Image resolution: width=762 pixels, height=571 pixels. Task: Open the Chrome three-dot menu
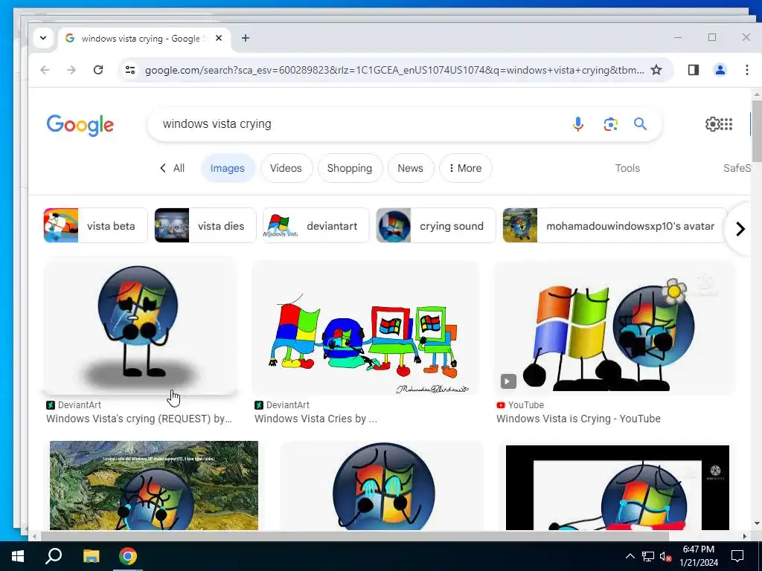click(747, 70)
